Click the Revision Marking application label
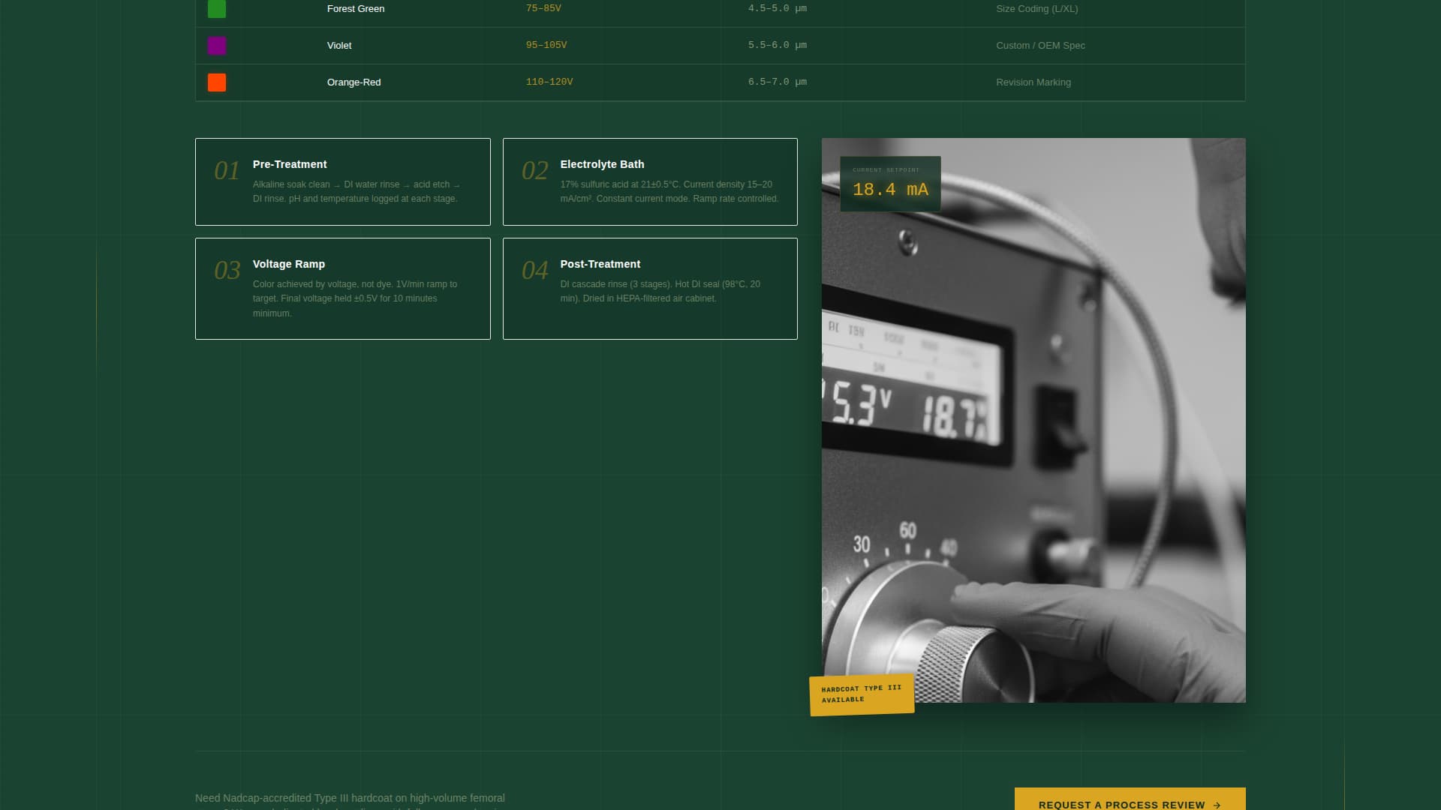 1033,82
